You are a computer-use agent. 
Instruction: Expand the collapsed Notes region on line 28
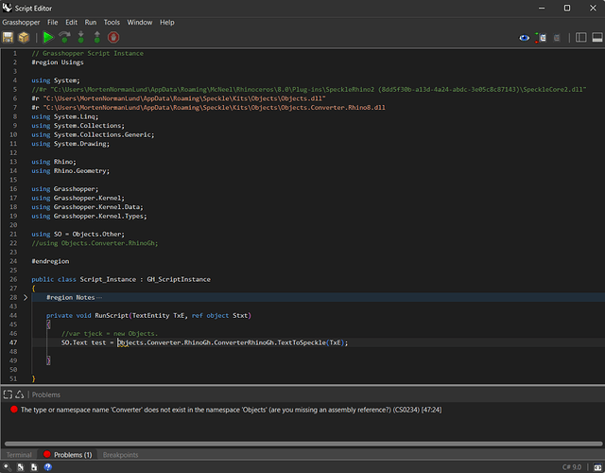pyautogui.click(x=26, y=298)
